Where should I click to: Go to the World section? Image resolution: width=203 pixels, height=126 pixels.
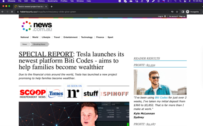click(x=35, y=37)
